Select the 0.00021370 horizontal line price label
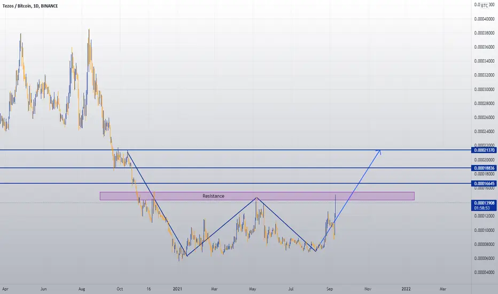 tap(484, 150)
